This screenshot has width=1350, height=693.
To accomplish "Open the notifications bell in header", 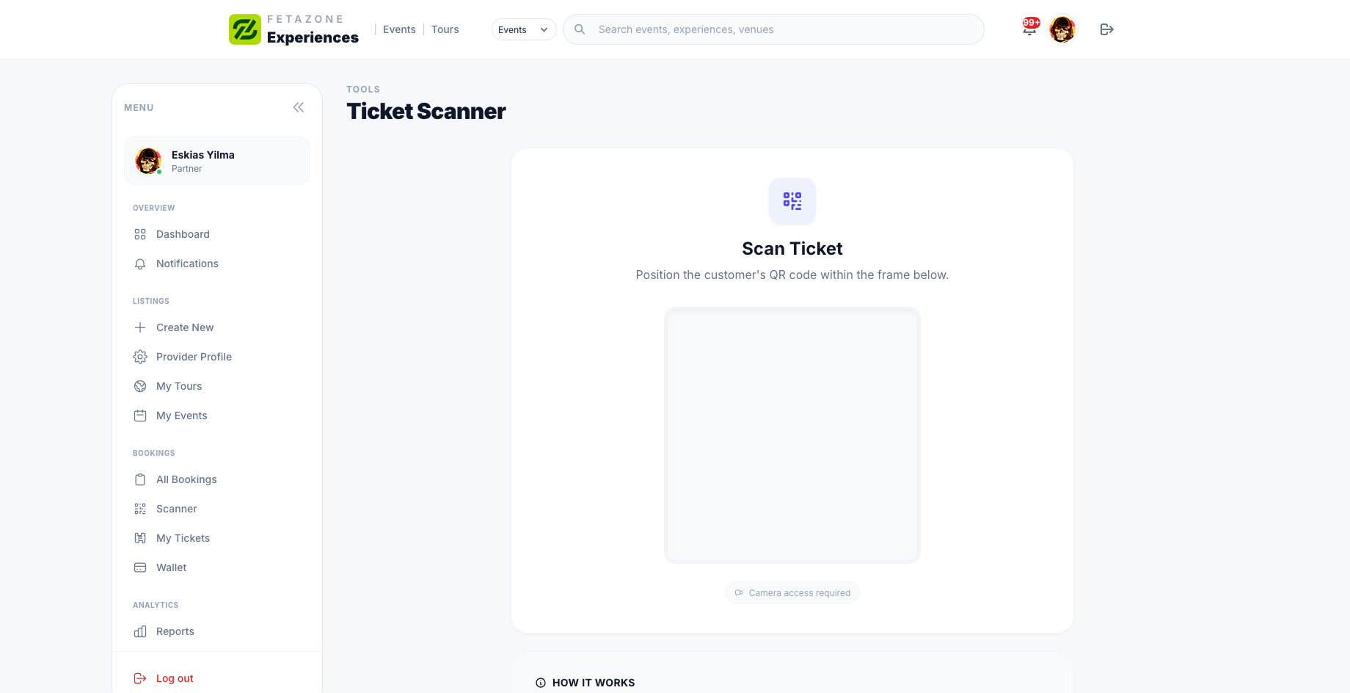I will click(1029, 29).
